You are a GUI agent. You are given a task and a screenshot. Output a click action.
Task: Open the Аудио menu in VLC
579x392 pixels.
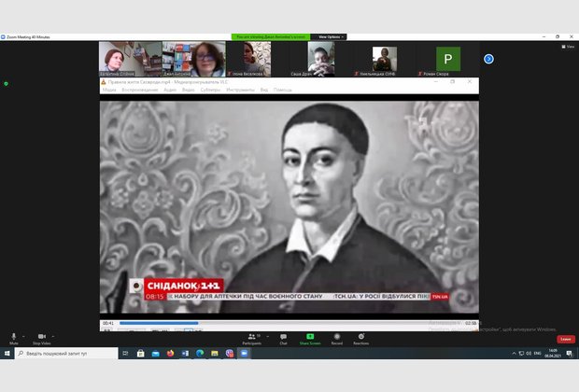[170, 90]
